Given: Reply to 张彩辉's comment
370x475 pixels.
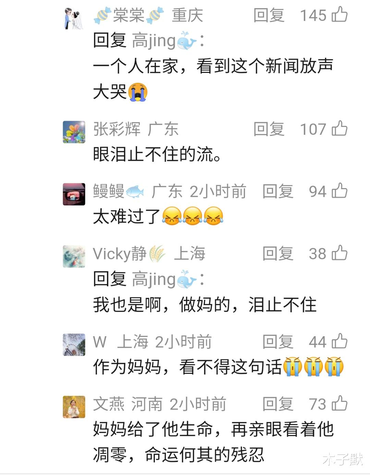Looking at the screenshot, I should (269, 129).
